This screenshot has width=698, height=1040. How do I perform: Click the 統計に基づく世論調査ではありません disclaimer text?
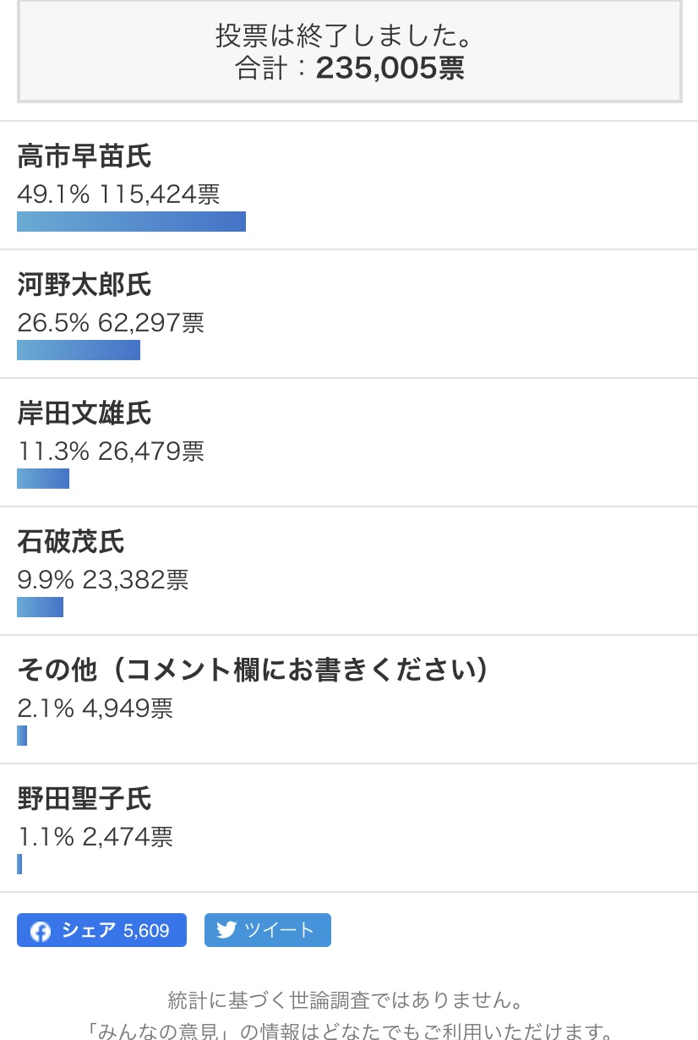pos(349,1001)
